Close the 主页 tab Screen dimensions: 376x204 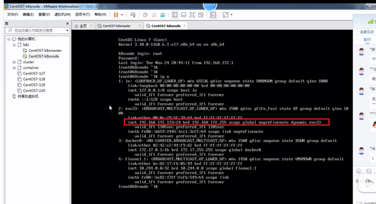pyautogui.click(x=91, y=26)
